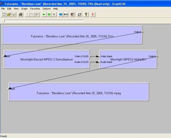The width and height of the screenshot is (171, 138).
Task: Click the multiplexer's Output pin
Action: point(157,57)
